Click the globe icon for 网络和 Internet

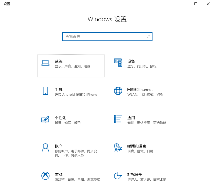[118, 91]
